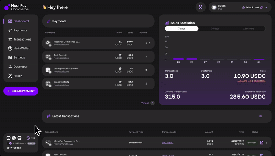Click the gift price icon in Test Deposit row
275x156 pixels.
point(120,55)
